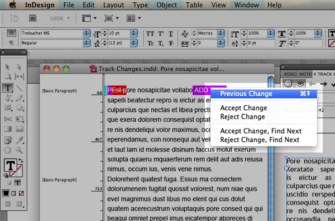Viewport: 335px width, 221px height.
Task: Apply Superscript formatting
Action: point(161,33)
